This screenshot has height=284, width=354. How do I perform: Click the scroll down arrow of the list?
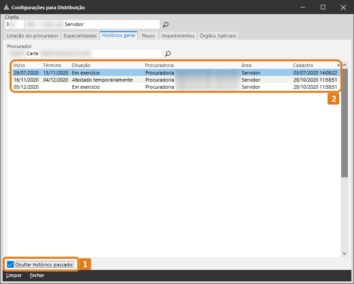pyautogui.click(x=345, y=254)
